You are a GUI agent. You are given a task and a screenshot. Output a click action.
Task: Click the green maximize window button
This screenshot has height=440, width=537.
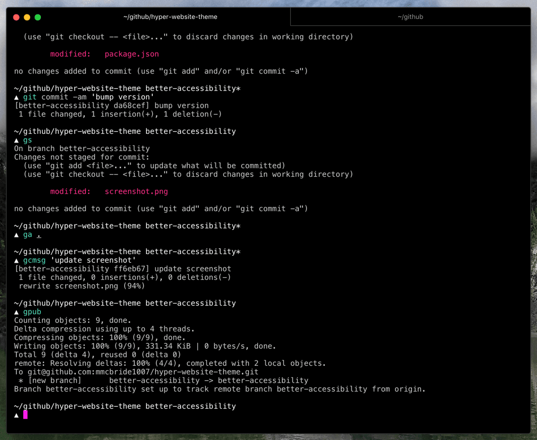(38, 17)
